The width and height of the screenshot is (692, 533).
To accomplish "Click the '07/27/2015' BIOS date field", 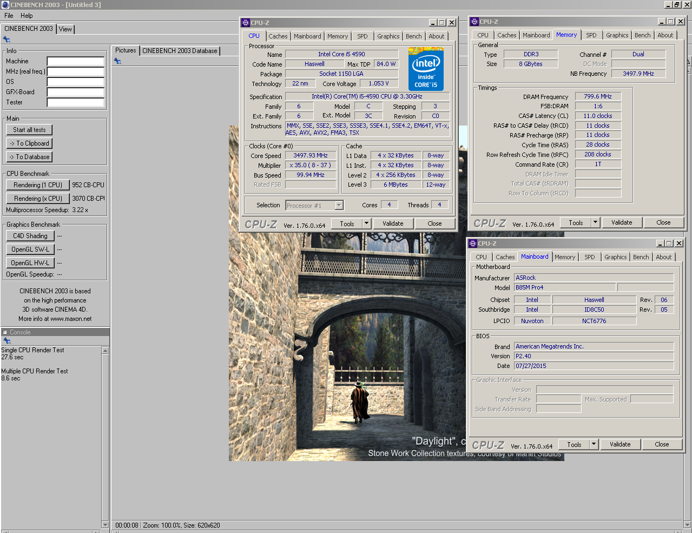I will [x=594, y=366].
